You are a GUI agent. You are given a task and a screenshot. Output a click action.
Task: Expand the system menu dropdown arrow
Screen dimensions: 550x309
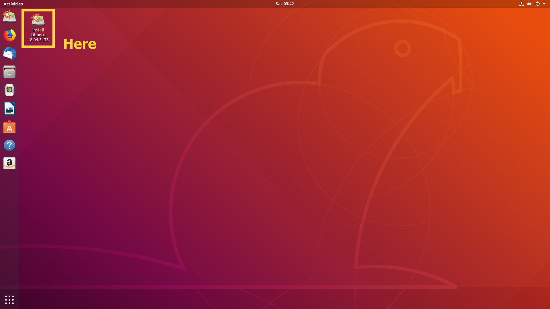coord(544,4)
